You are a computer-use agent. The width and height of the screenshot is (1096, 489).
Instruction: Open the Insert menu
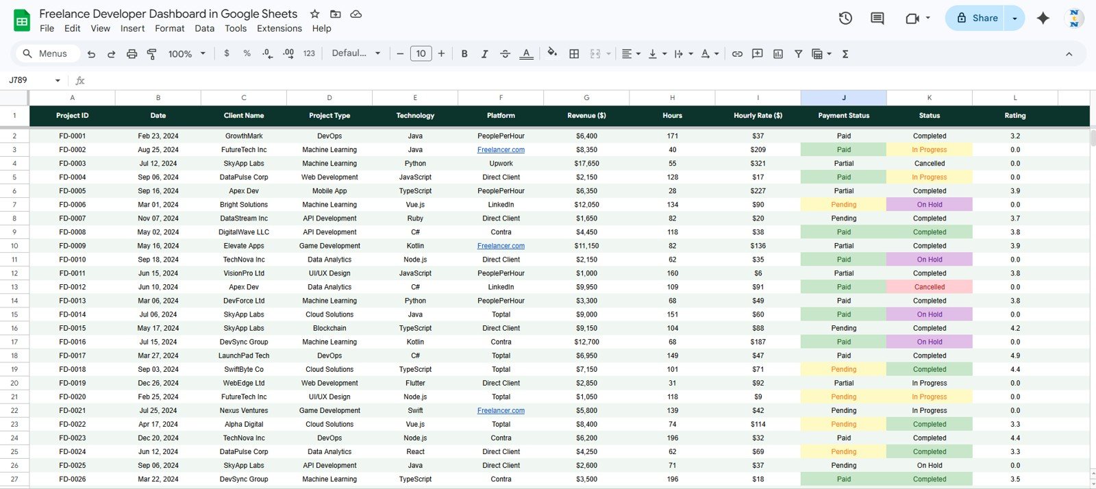point(132,29)
